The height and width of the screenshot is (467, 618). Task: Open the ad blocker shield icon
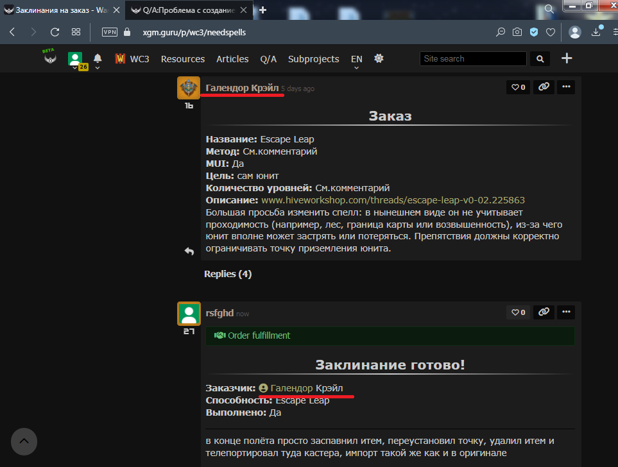(x=534, y=32)
